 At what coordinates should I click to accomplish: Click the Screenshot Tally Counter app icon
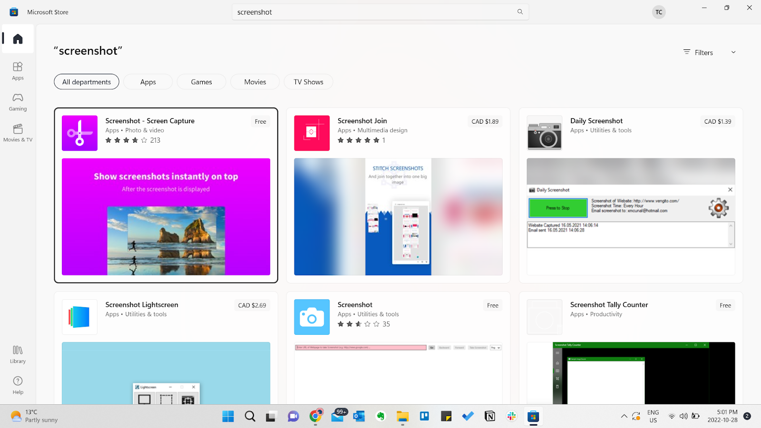545,317
